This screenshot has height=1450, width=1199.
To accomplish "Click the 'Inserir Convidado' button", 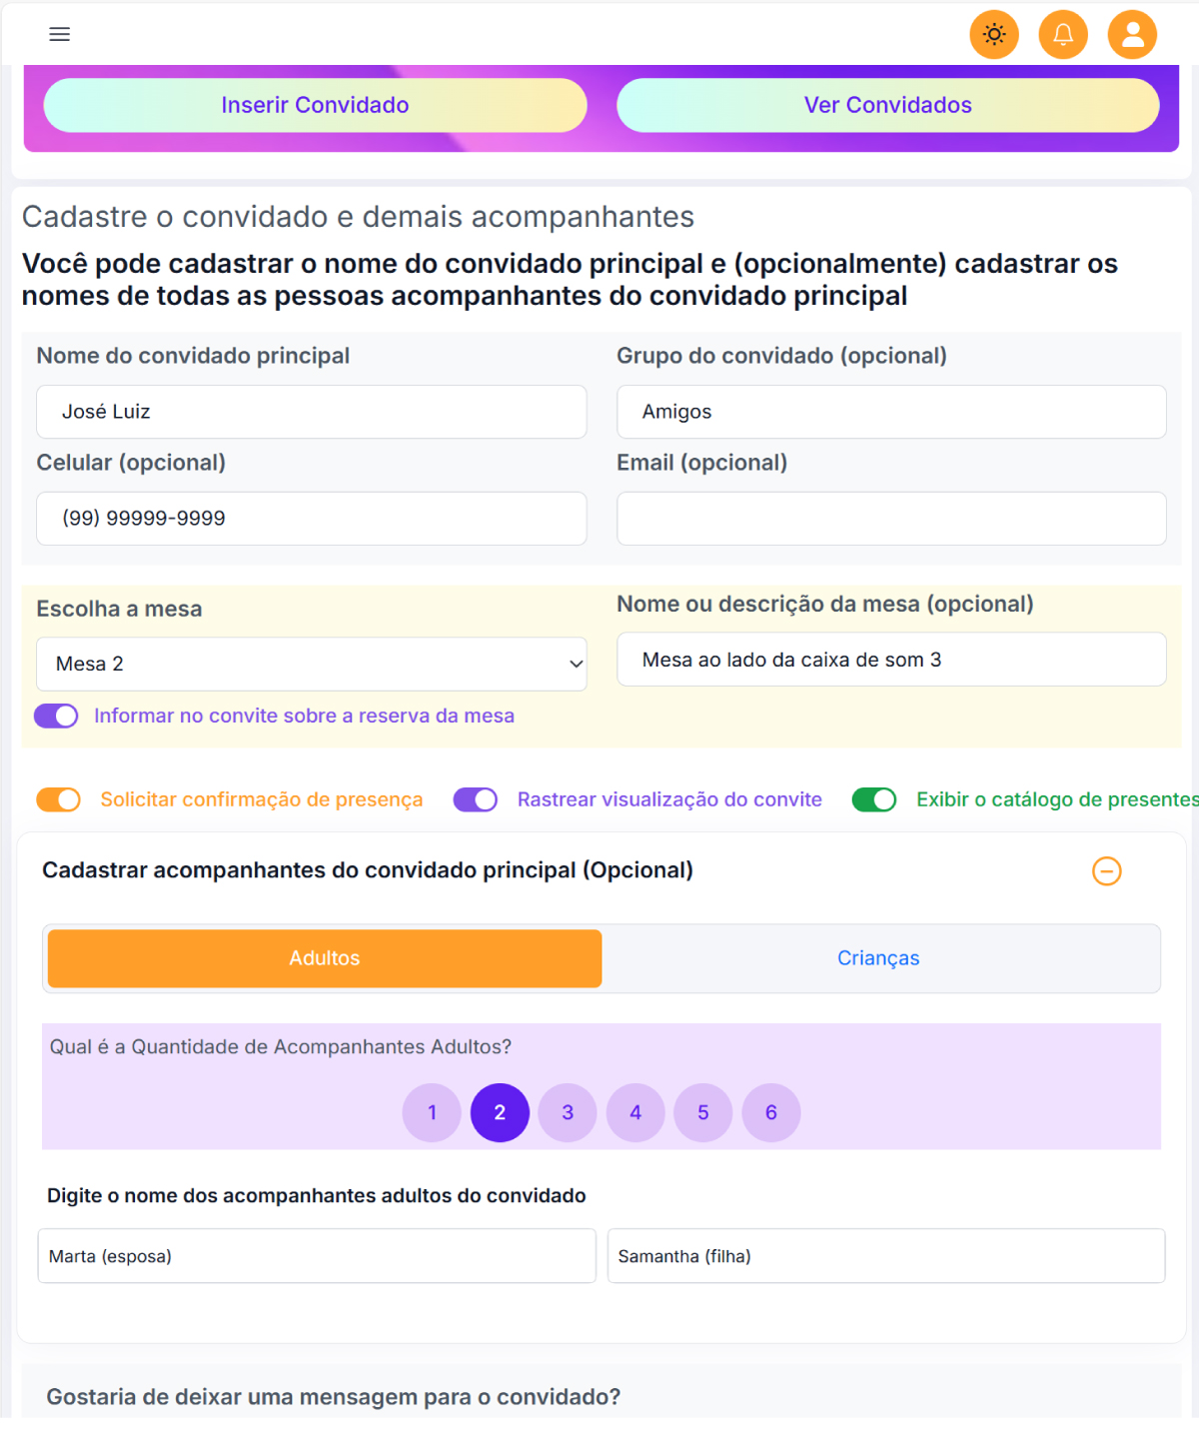I will click(x=315, y=105).
